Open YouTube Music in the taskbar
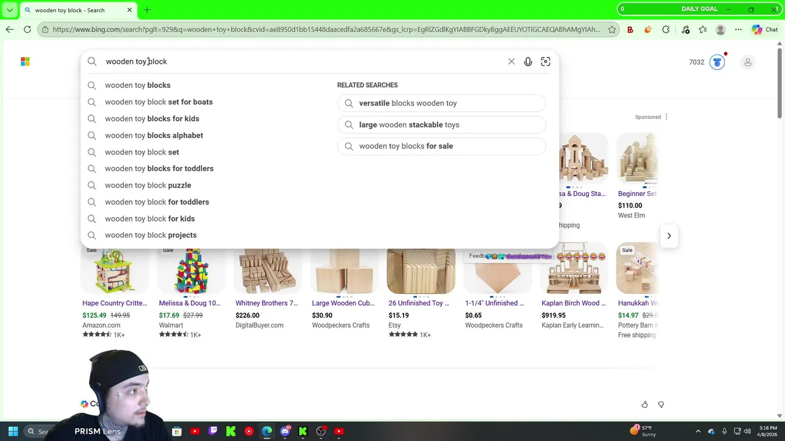Image resolution: width=785 pixels, height=441 pixels. click(249, 431)
